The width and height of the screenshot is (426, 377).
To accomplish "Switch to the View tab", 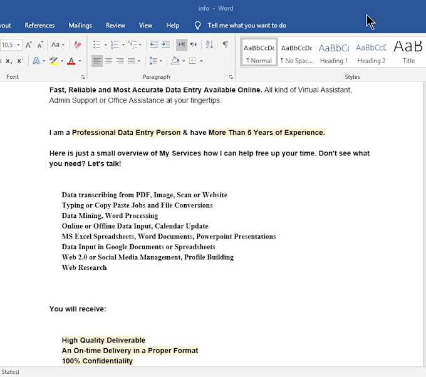I will pyautogui.click(x=145, y=25).
